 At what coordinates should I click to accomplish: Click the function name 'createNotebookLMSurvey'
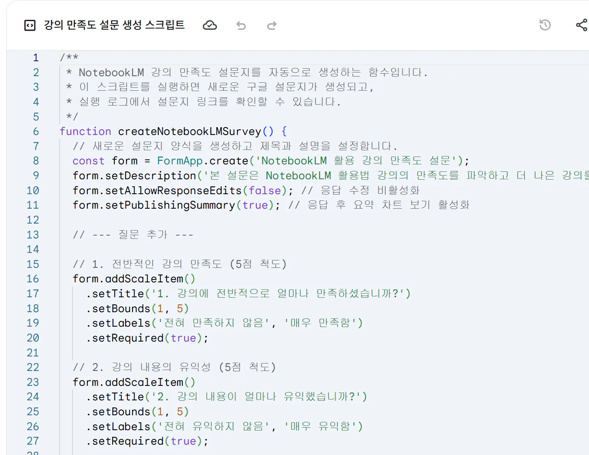[x=190, y=131]
